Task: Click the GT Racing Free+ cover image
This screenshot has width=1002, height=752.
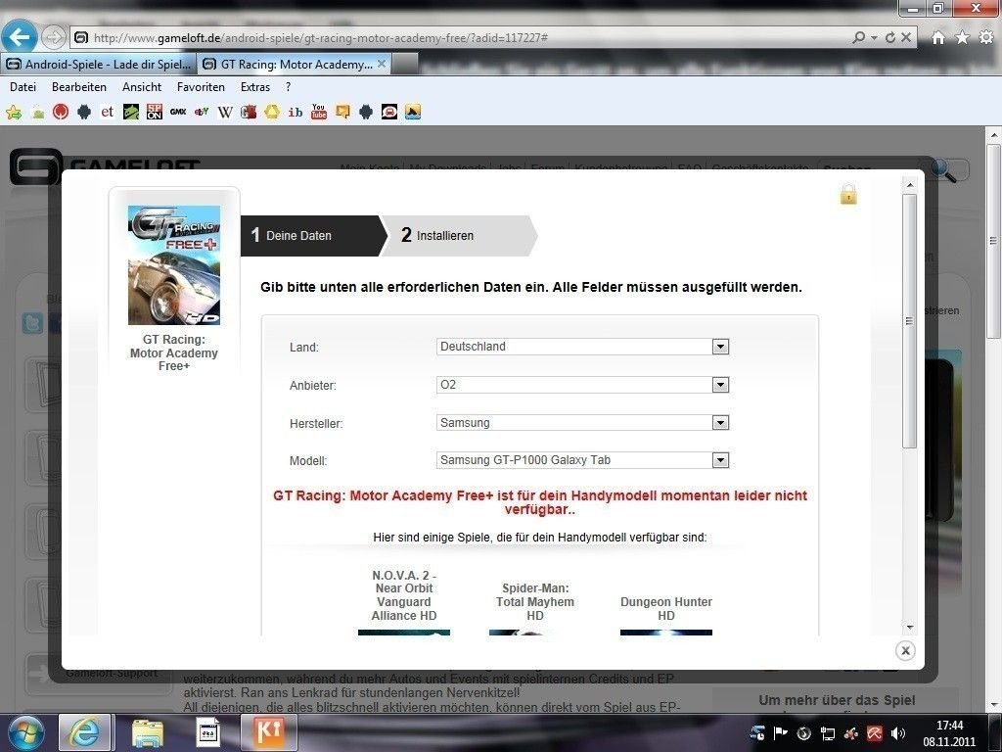Action: [x=174, y=264]
